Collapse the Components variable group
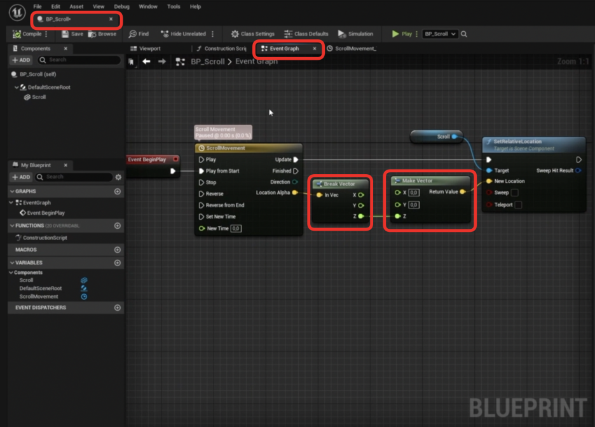The image size is (595, 427). 11,273
